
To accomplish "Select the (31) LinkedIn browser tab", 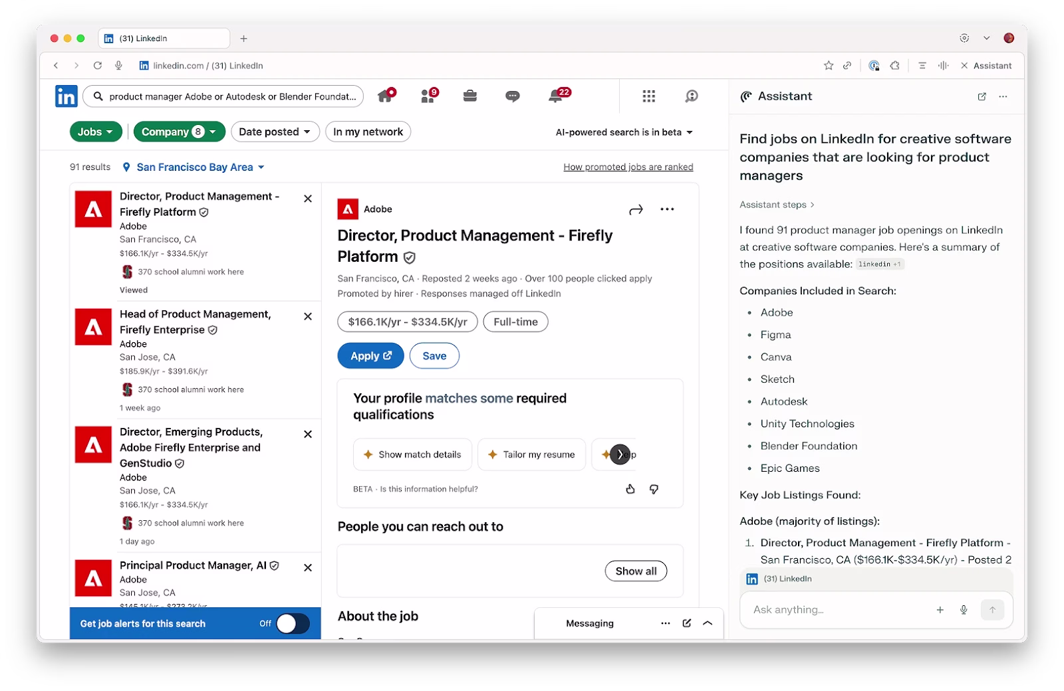I will [x=164, y=39].
